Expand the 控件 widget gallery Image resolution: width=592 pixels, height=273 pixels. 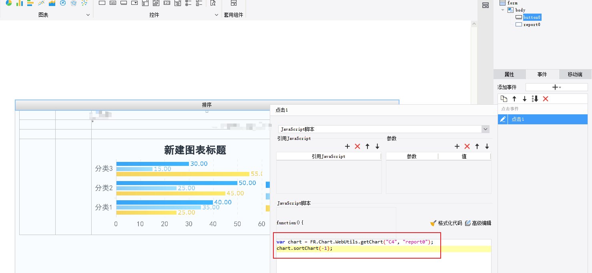[217, 15]
